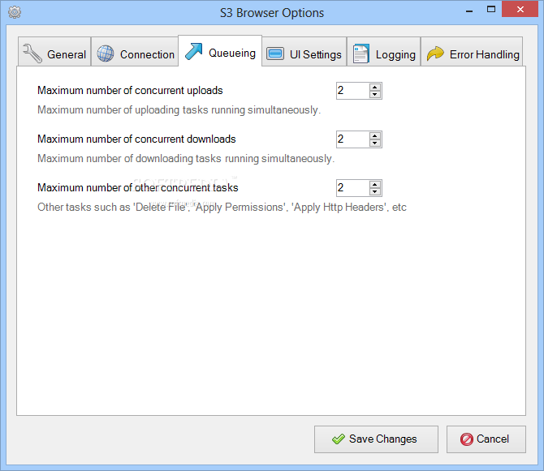
Task: Click 'Maximum number of other concurrent tasks' label
Action: tap(138, 187)
